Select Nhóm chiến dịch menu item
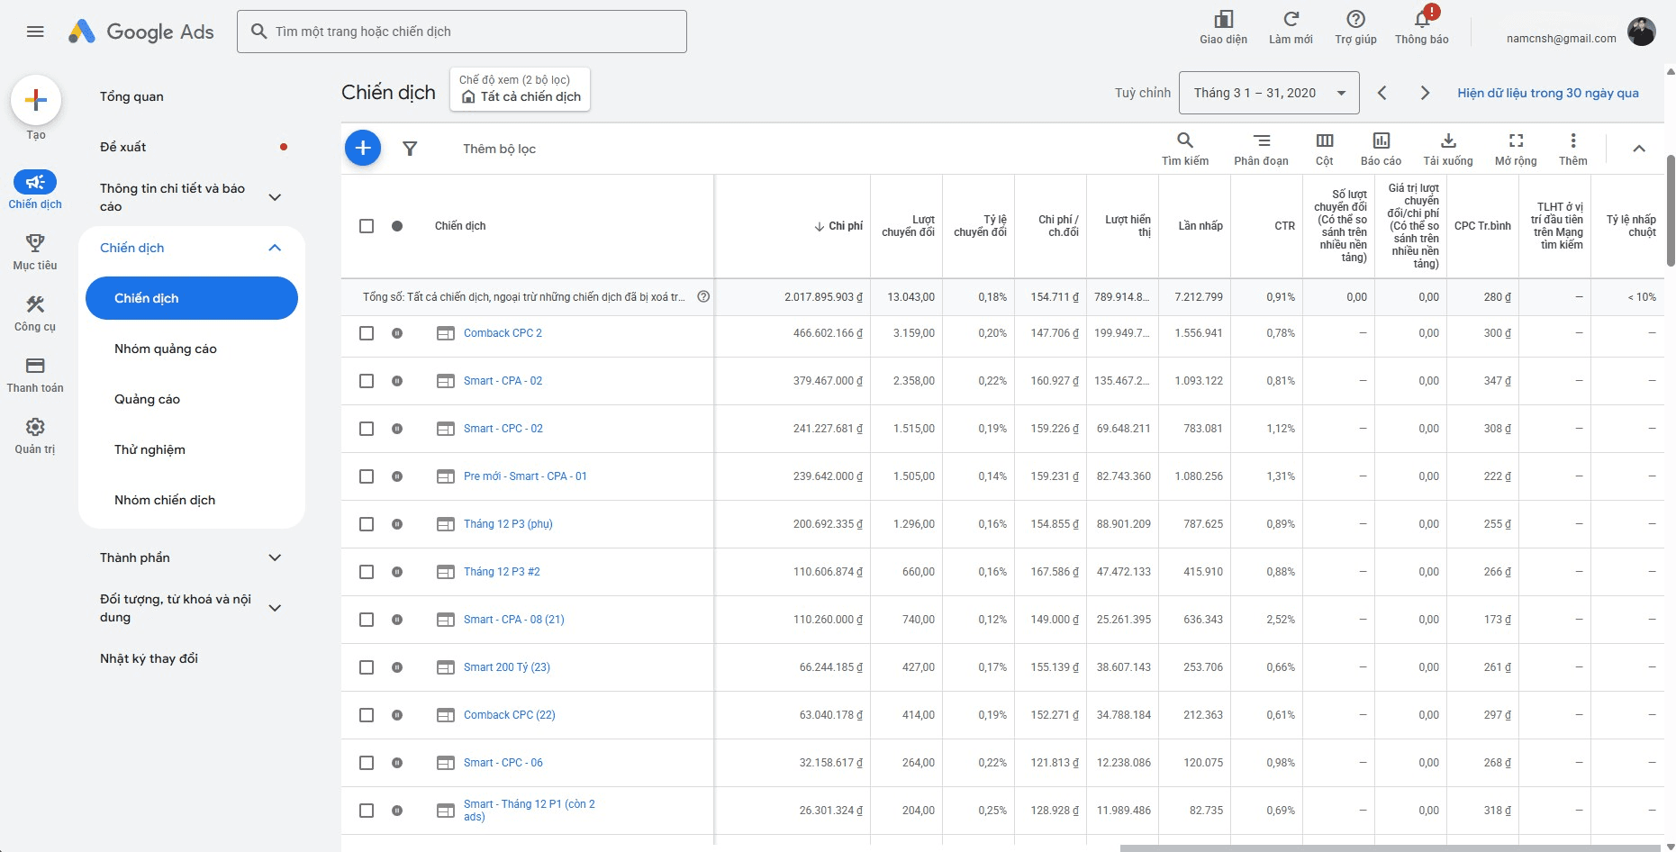1676x852 pixels. 165,500
